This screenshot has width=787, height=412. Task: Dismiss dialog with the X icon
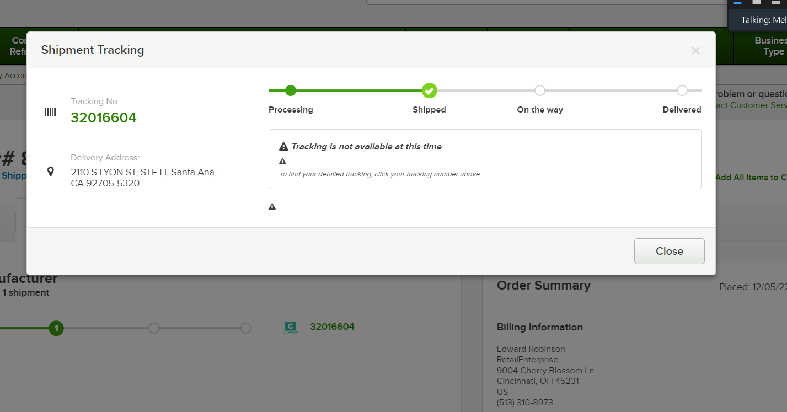coord(695,51)
